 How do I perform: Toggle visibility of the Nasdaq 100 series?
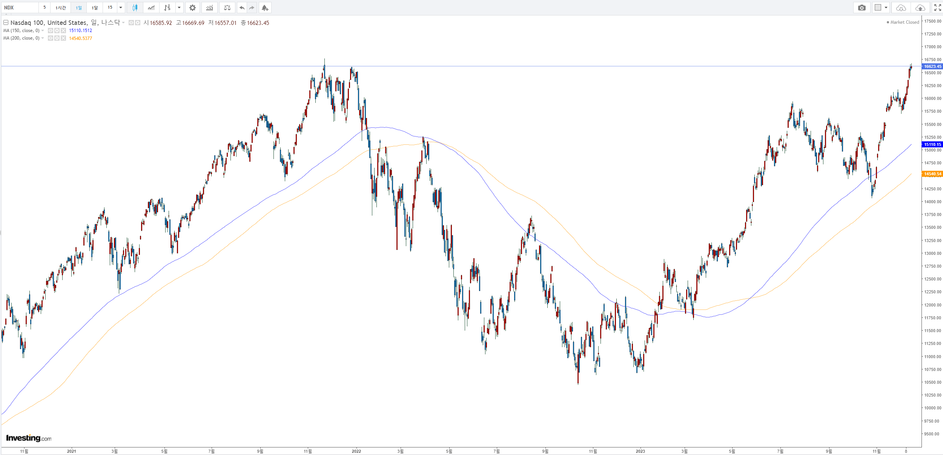pyautogui.click(x=131, y=23)
